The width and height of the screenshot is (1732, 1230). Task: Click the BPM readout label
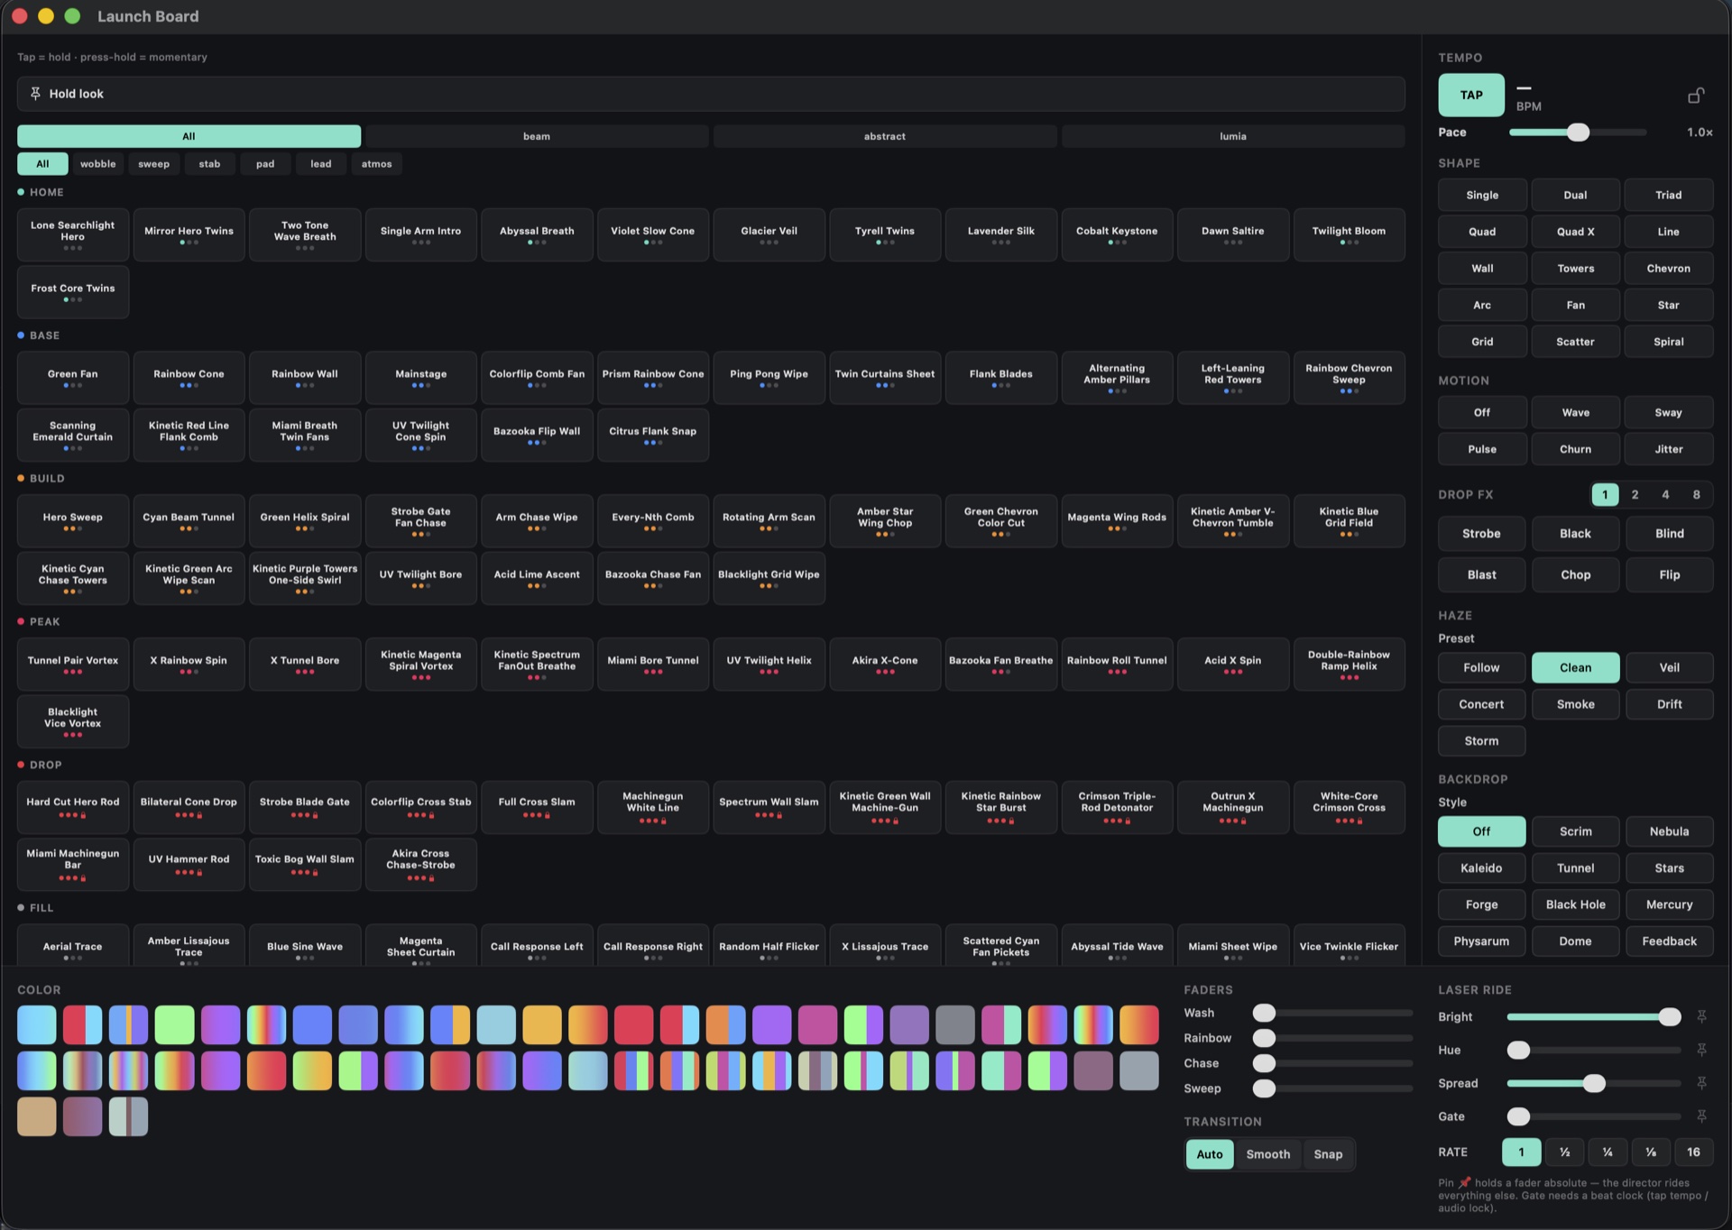click(x=1528, y=106)
